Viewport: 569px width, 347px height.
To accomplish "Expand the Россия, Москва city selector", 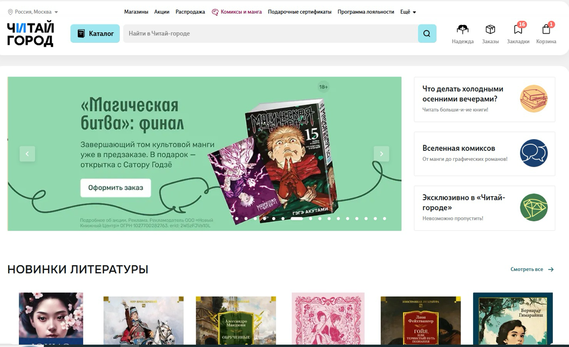I will click(33, 12).
